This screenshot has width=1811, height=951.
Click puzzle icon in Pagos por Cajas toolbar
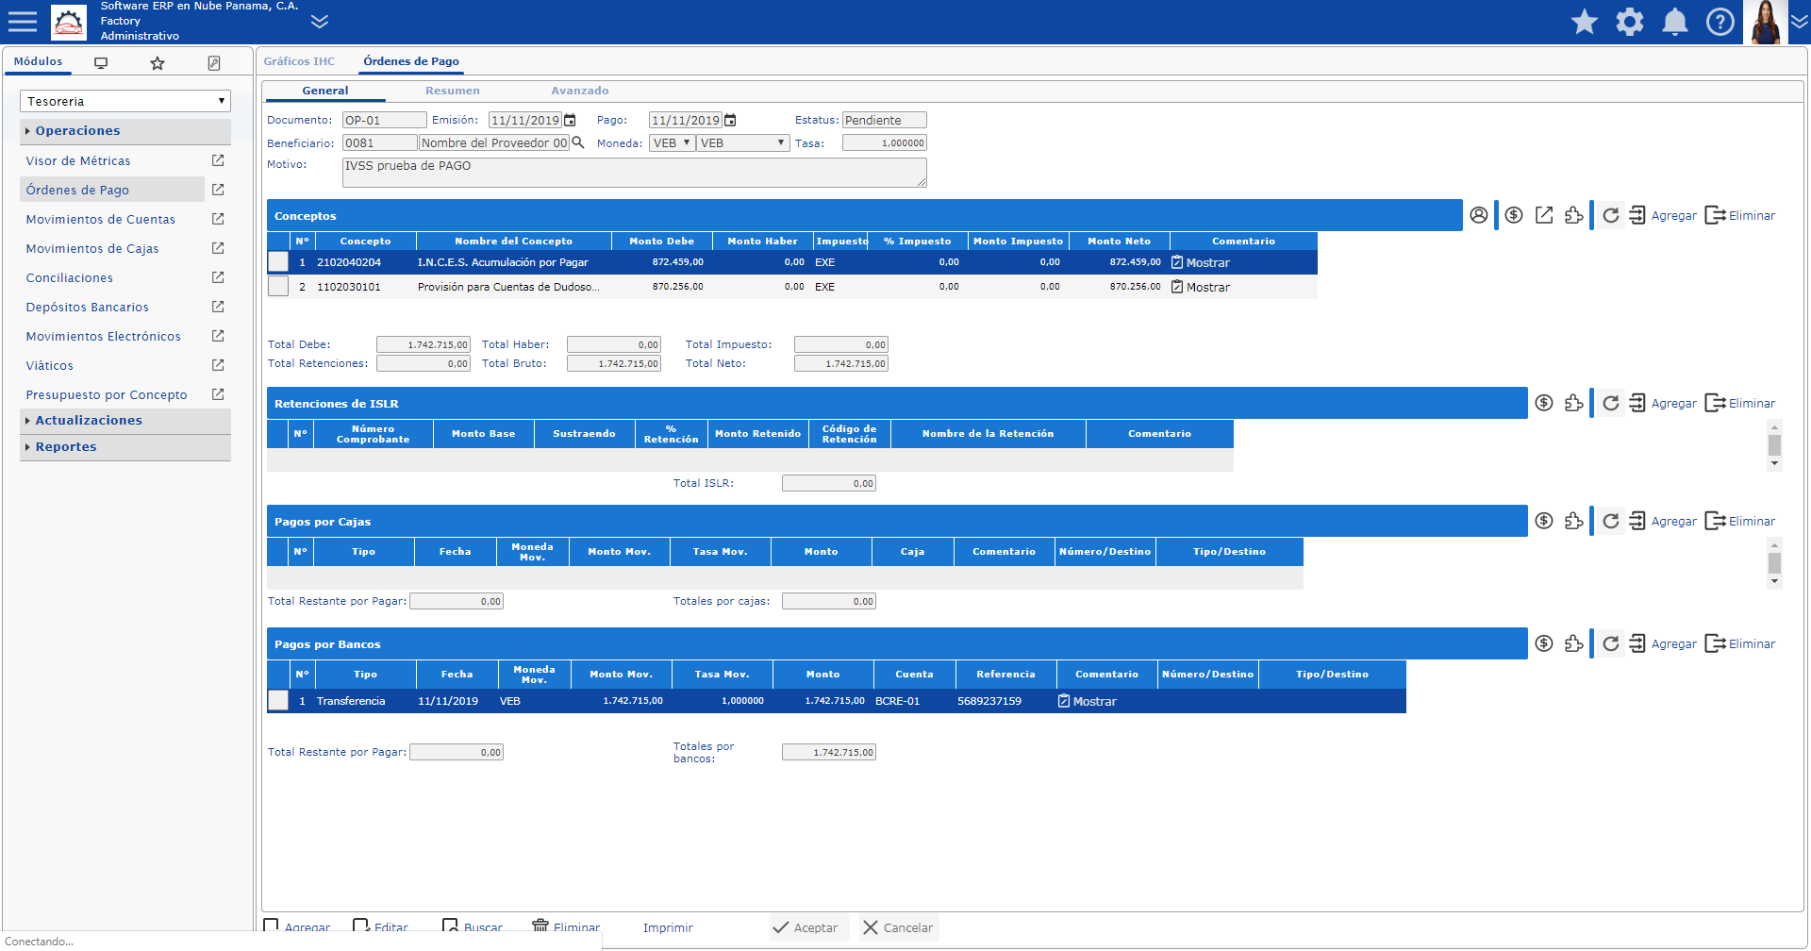pyautogui.click(x=1574, y=521)
